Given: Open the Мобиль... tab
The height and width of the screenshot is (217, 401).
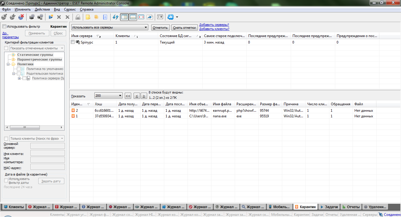Looking at the screenshot, I should (x=280, y=207).
